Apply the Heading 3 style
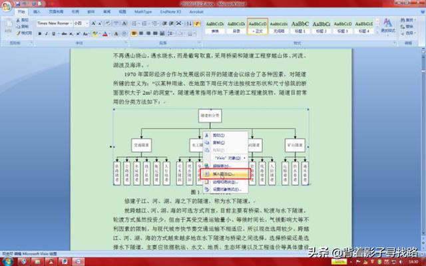 click(x=342, y=27)
